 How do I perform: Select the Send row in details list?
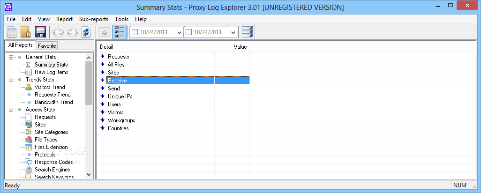173,88
